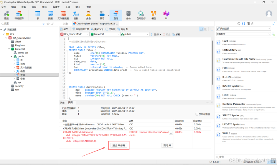This screenshot has width=277, height=165.
Task: Open the 备份 backup toolbar icon
Action: (x=128, y=15)
